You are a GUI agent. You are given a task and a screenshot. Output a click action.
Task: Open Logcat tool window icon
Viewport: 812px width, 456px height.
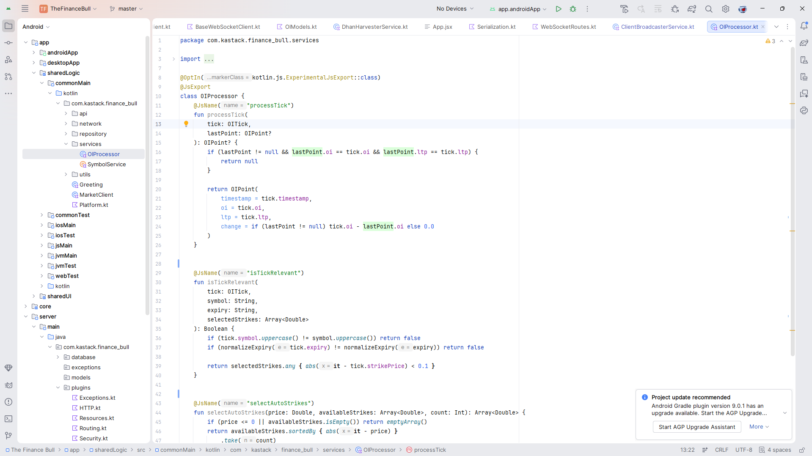pos(8,385)
